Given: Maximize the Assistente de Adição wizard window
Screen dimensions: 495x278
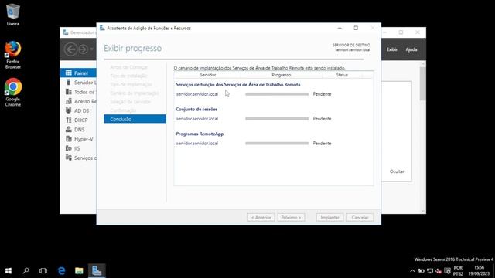Looking at the screenshot, I should 356,28.
